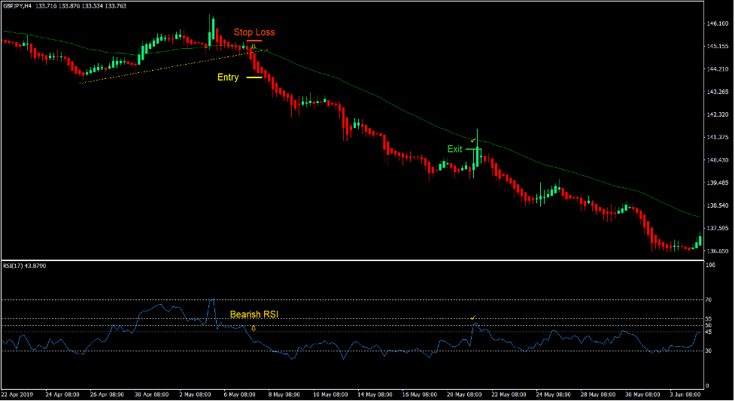Click the yellow marker under Bearish RSI label
735x401 pixels.
pos(254,328)
